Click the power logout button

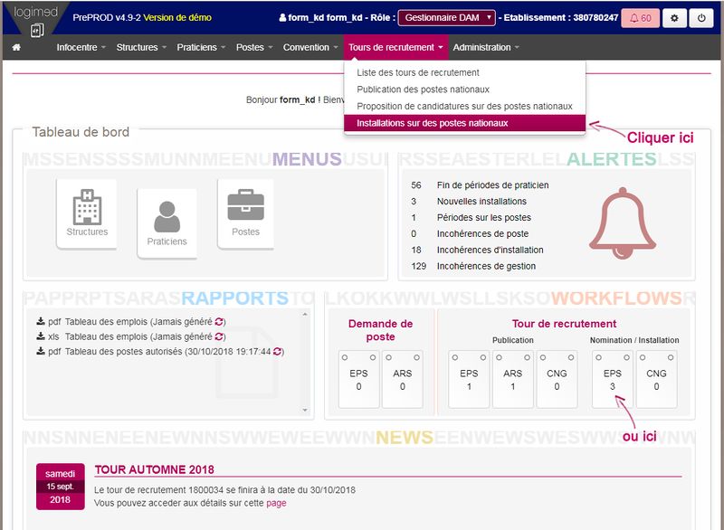[x=700, y=18]
